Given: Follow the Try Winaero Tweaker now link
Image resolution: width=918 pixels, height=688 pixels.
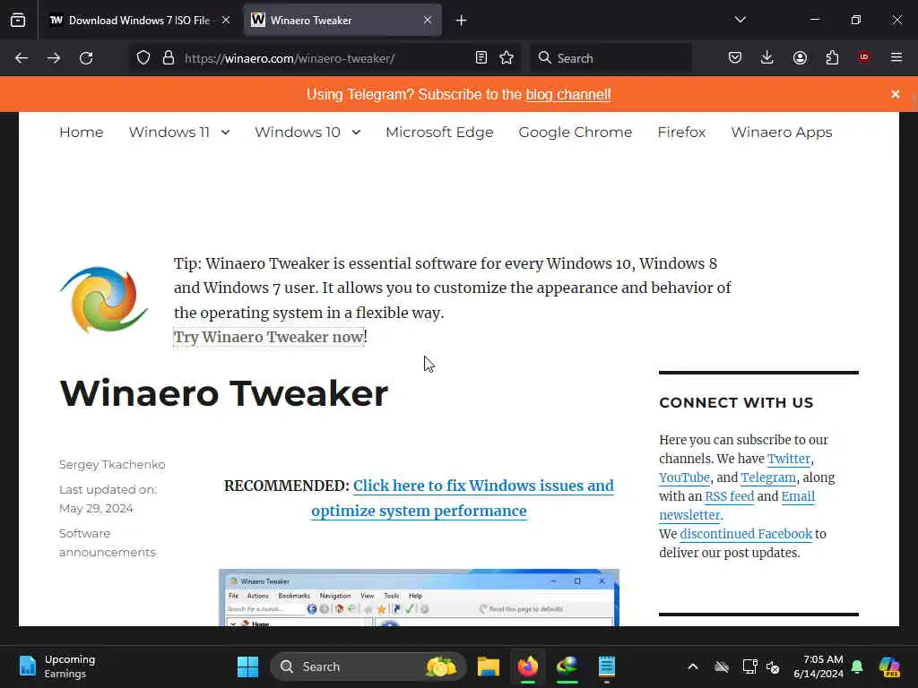Looking at the screenshot, I should coord(269,337).
